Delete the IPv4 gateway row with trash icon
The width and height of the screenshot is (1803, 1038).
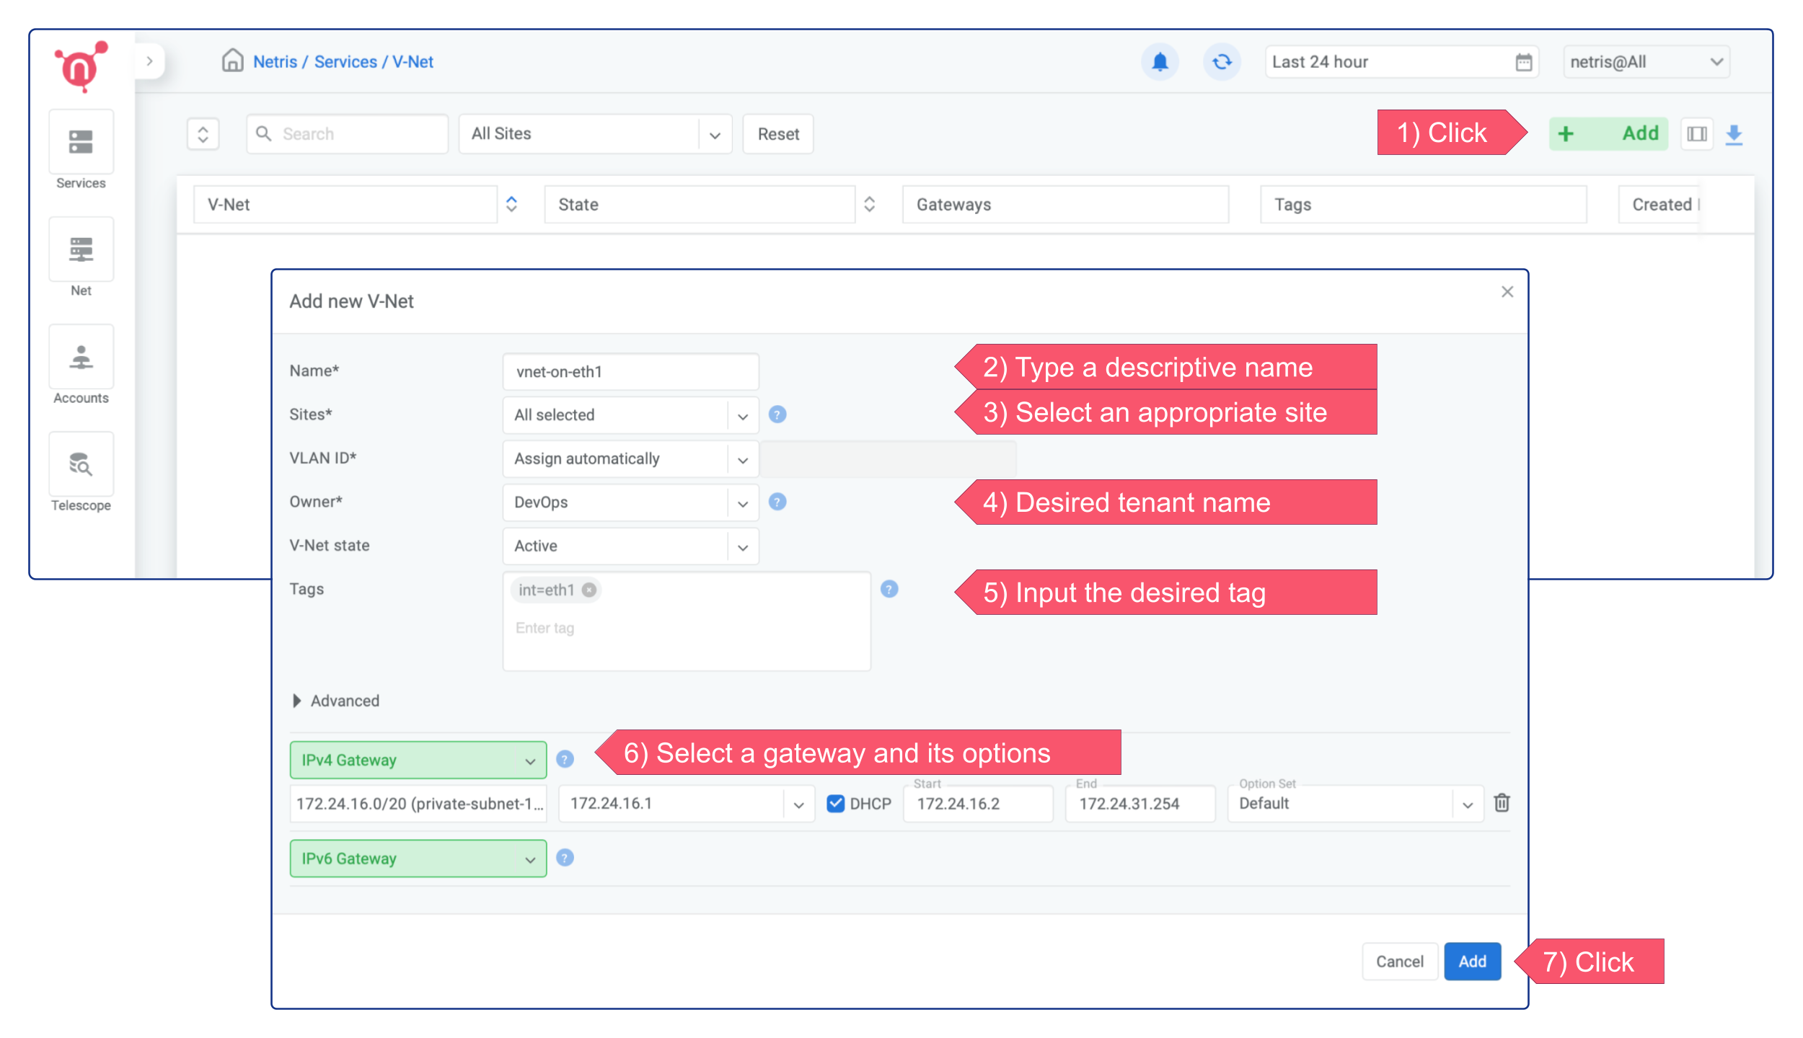pos(1502,803)
